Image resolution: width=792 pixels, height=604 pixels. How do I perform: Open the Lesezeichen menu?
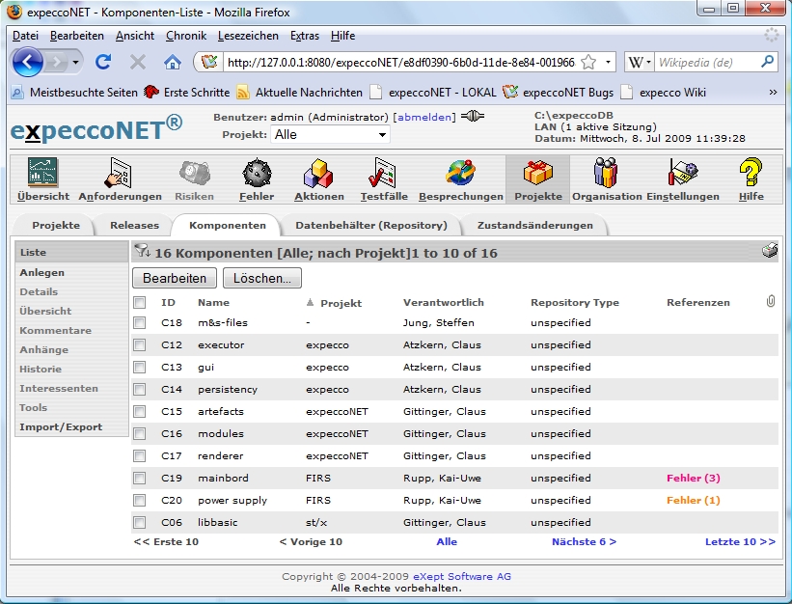pyautogui.click(x=248, y=36)
